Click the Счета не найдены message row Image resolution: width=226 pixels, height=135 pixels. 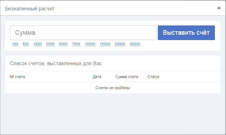pos(112,88)
